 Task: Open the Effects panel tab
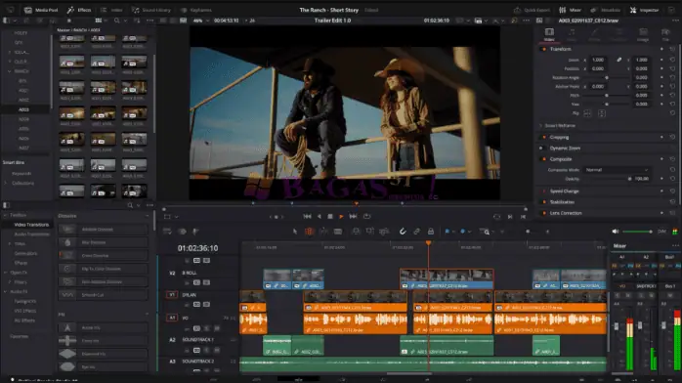(x=79, y=10)
